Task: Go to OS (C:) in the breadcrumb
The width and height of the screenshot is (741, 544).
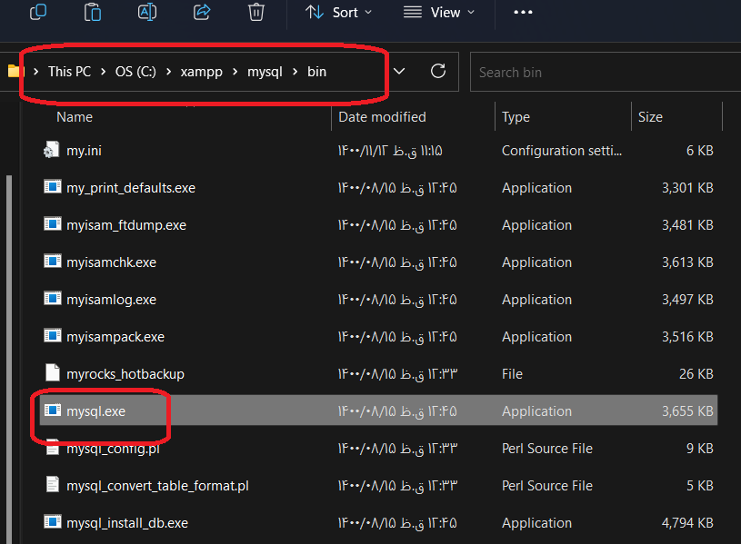Action: tap(135, 72)
